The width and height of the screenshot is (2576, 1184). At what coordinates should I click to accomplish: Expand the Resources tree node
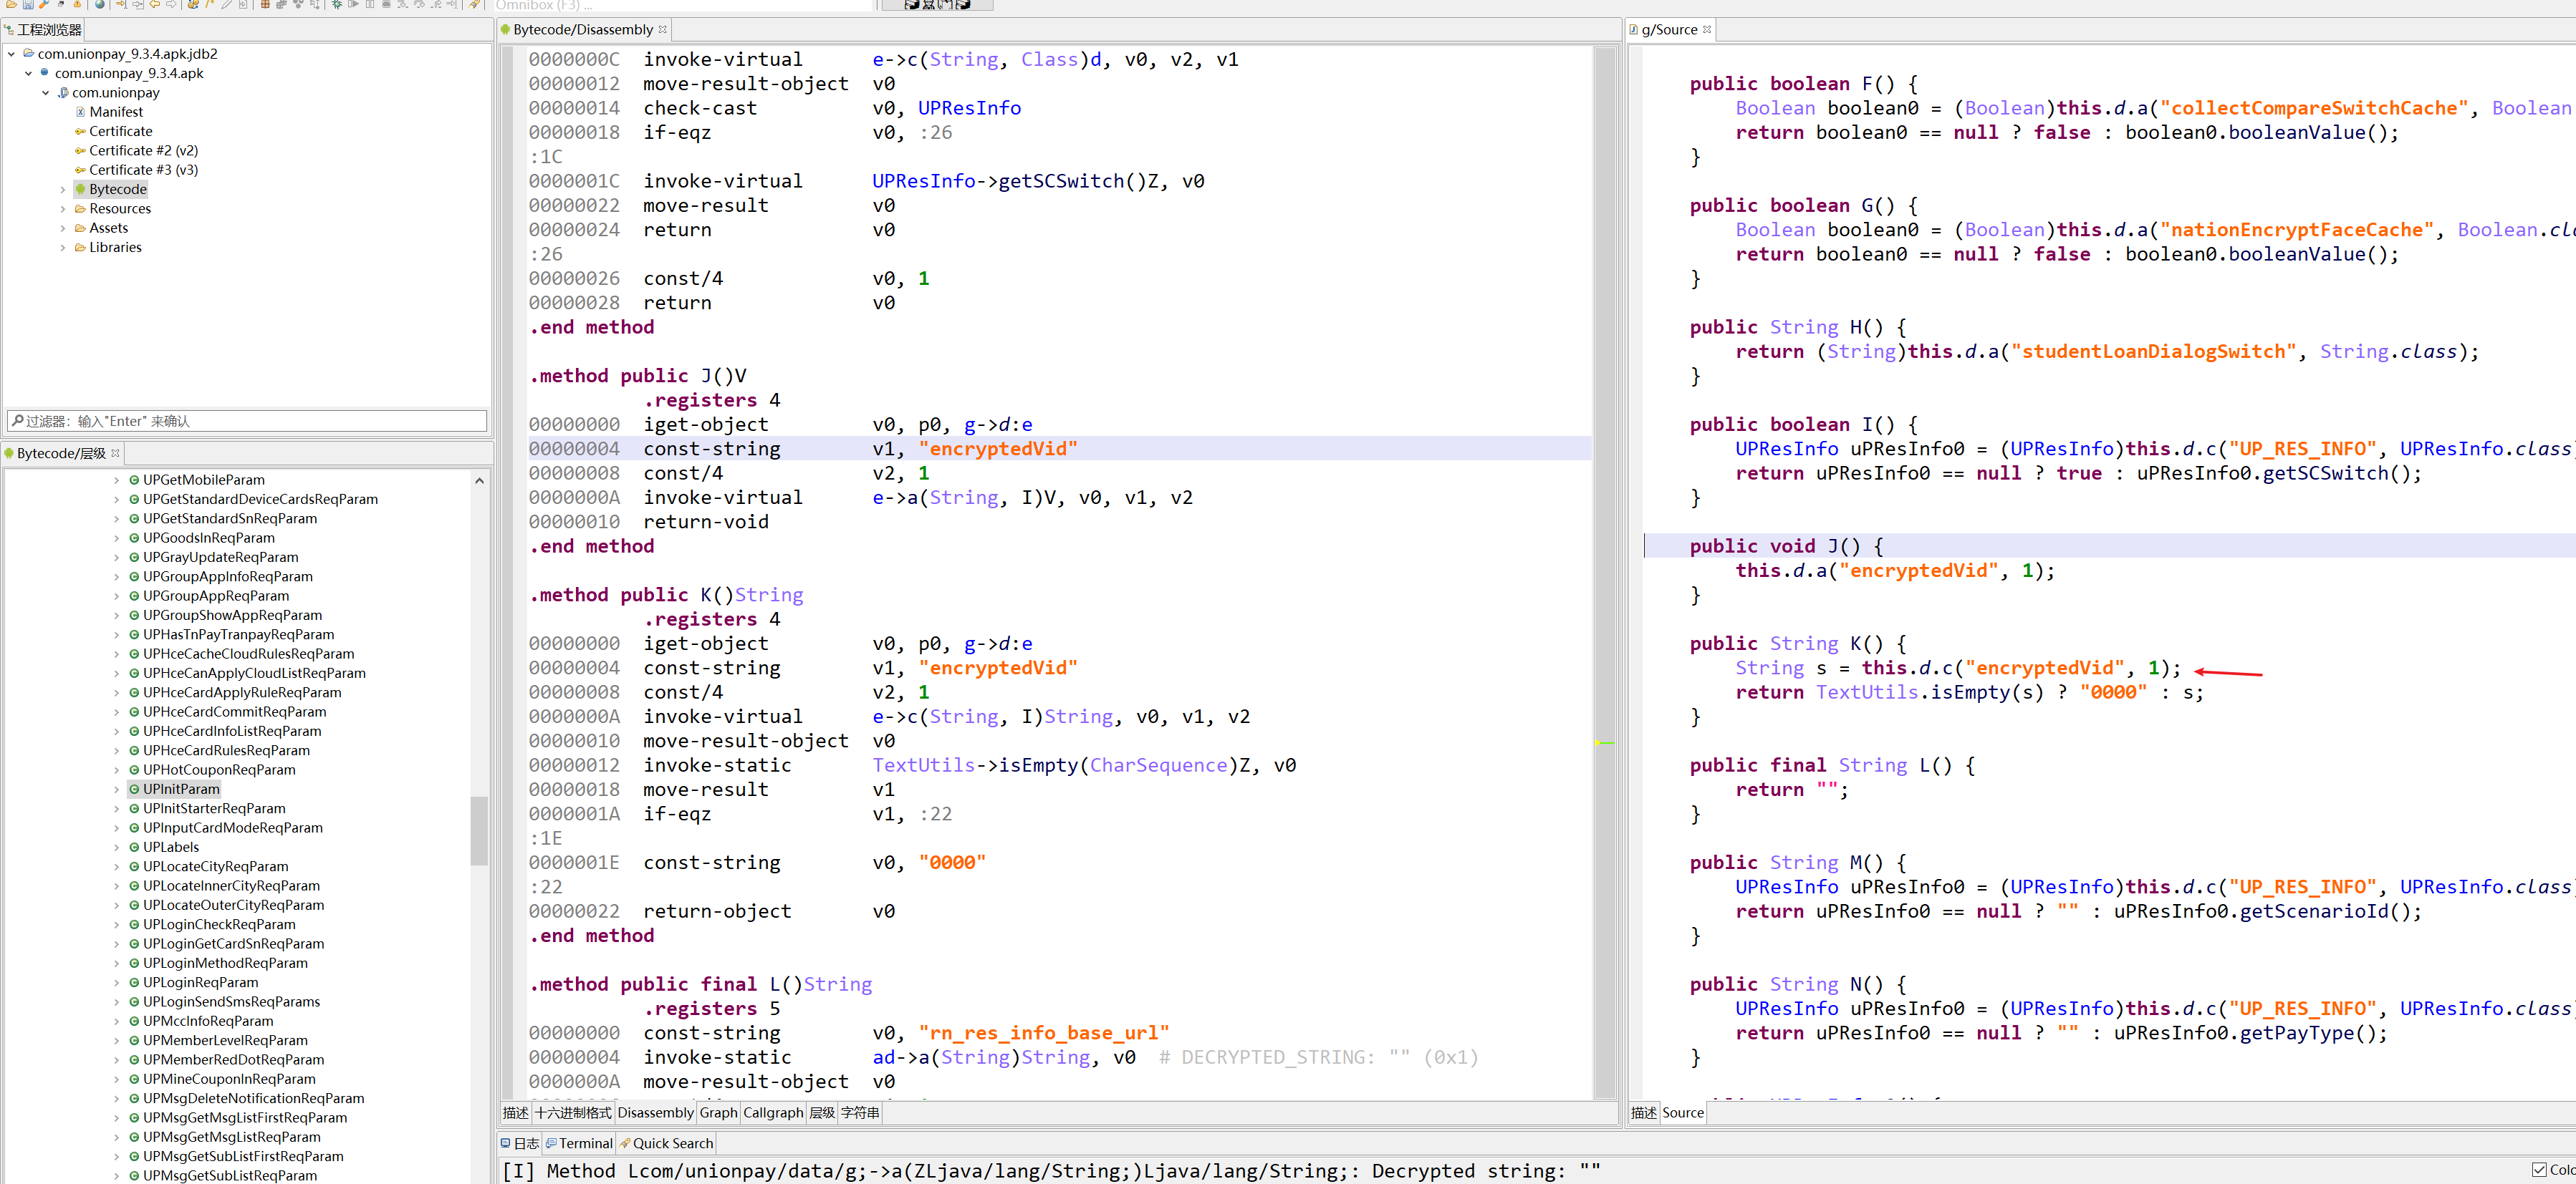pyautogui.click(x=63, y=209)
